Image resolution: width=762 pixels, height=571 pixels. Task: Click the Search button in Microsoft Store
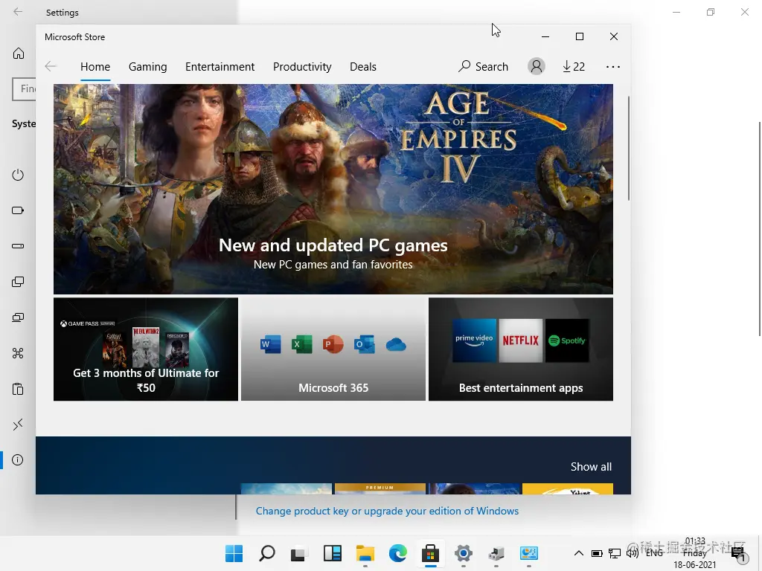coord(483,66)
